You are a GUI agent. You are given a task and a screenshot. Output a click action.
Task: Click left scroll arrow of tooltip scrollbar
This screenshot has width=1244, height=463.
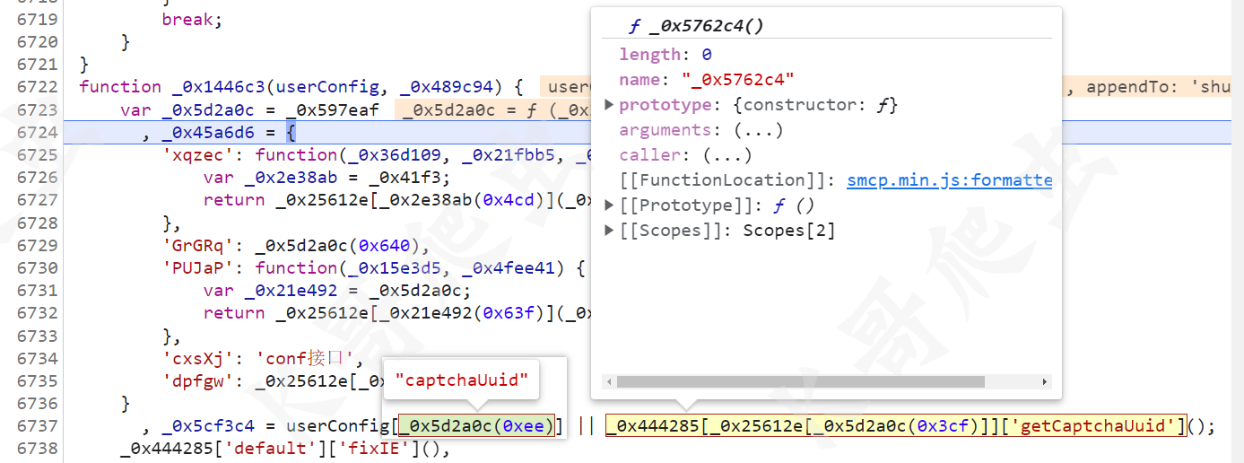point(607,381)
